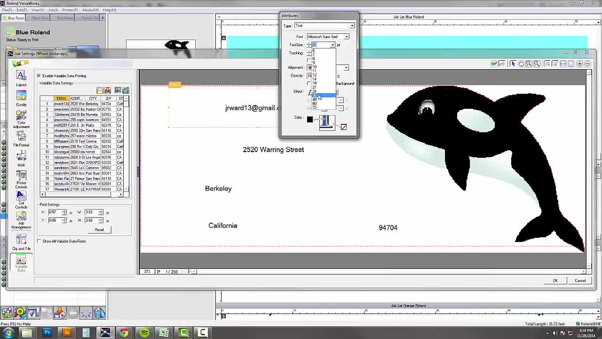Open the Help menu
Screen dimensions: 602x339
pos(109,10)
